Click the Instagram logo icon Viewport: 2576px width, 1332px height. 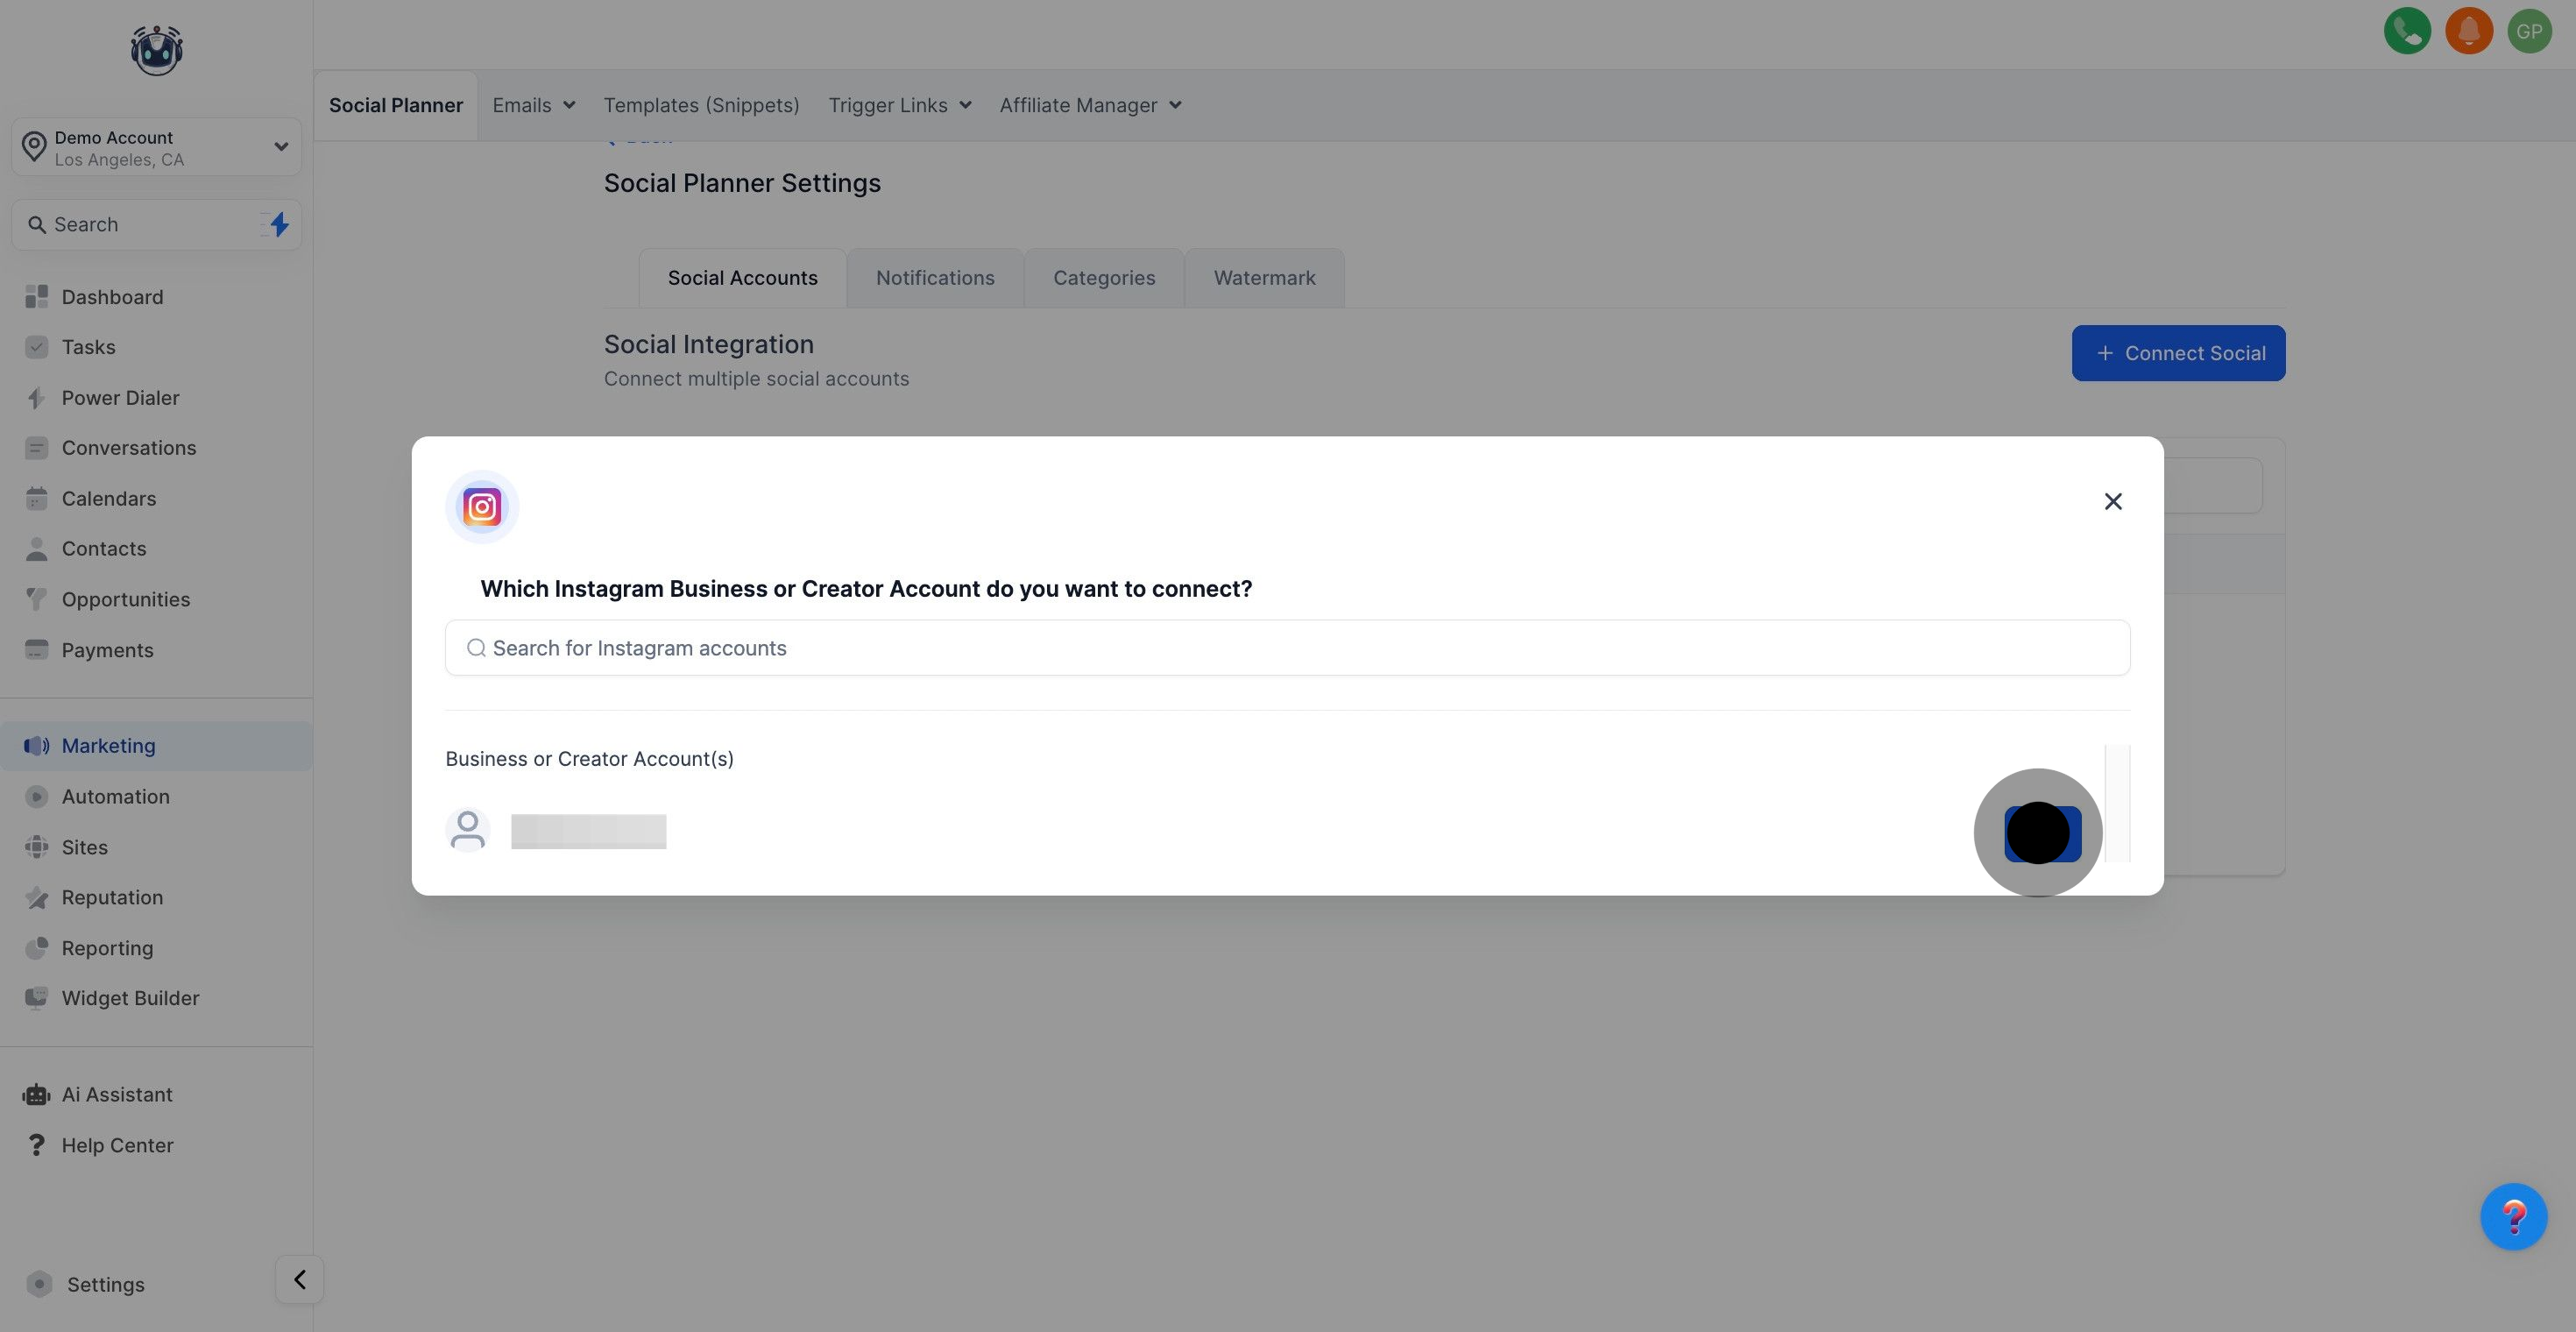click(482, 507)
